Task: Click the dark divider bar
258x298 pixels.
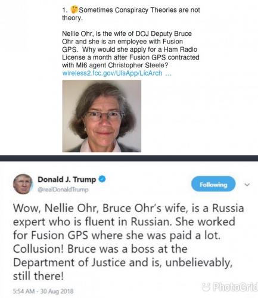Action: [x=129, y=159]
